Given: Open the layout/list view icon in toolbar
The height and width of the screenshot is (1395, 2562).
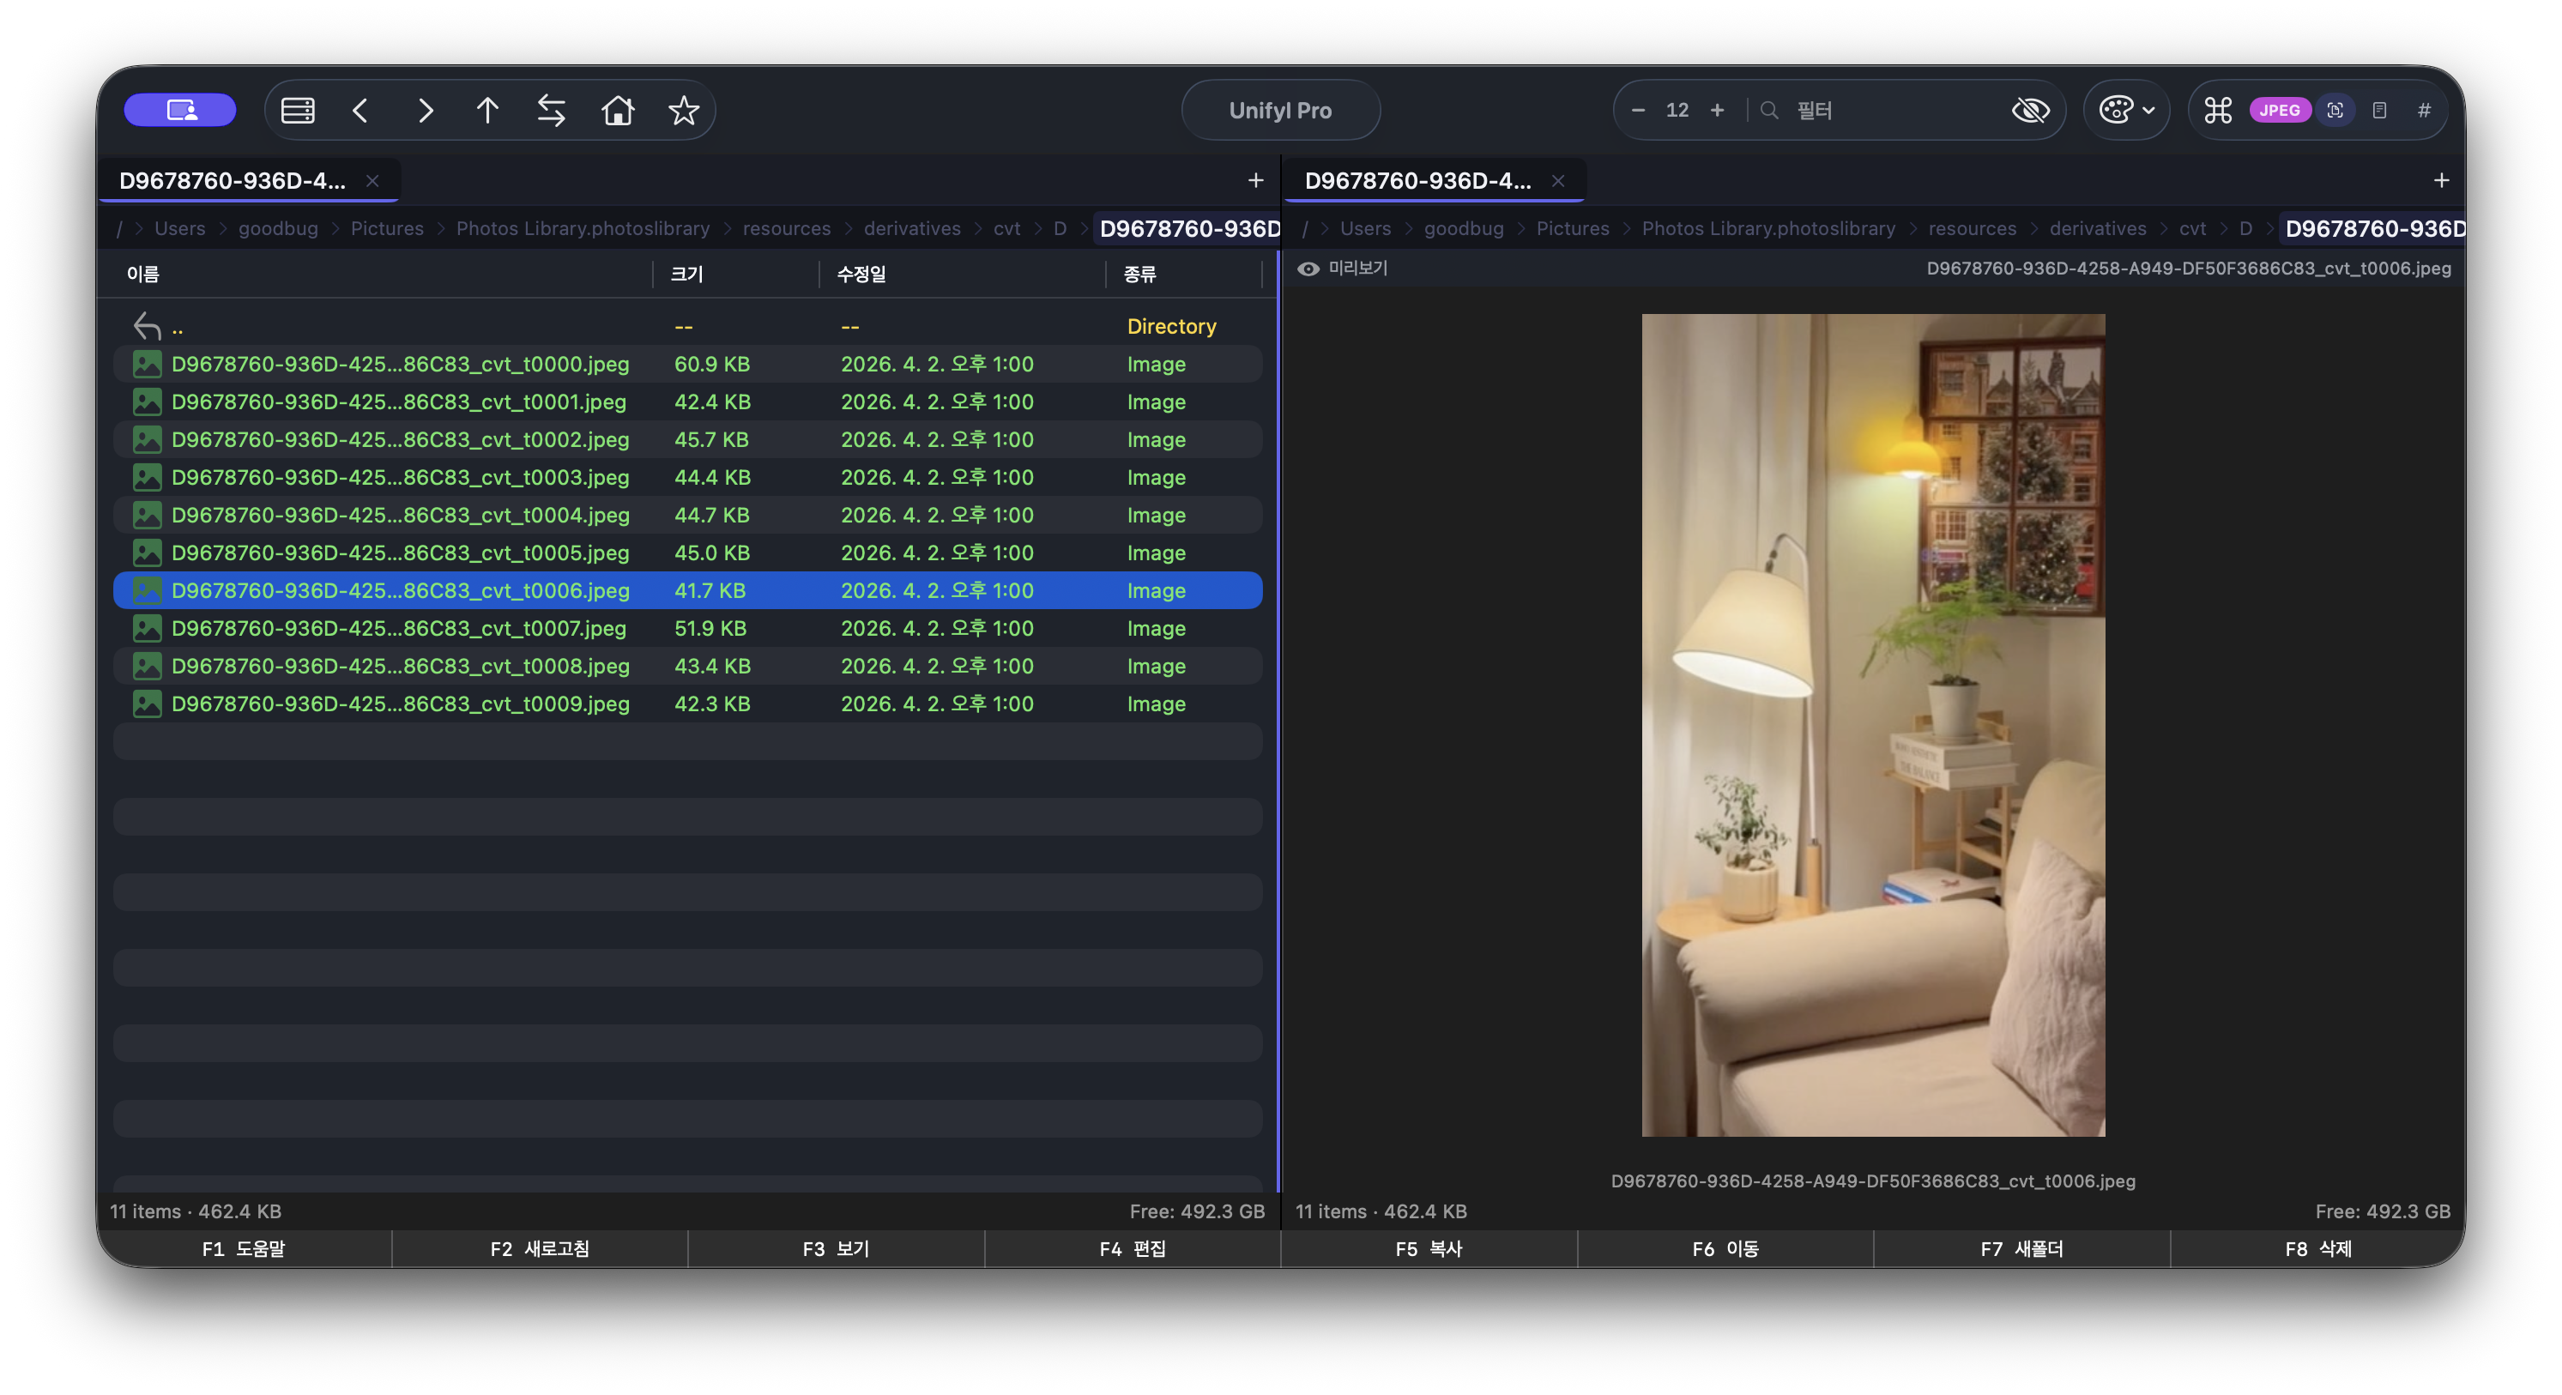Looking at the screenshot, I should click(298, 109).
